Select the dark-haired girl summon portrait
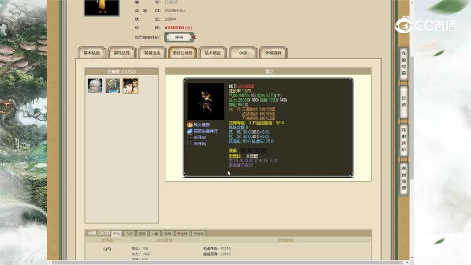 coord(130,86)
